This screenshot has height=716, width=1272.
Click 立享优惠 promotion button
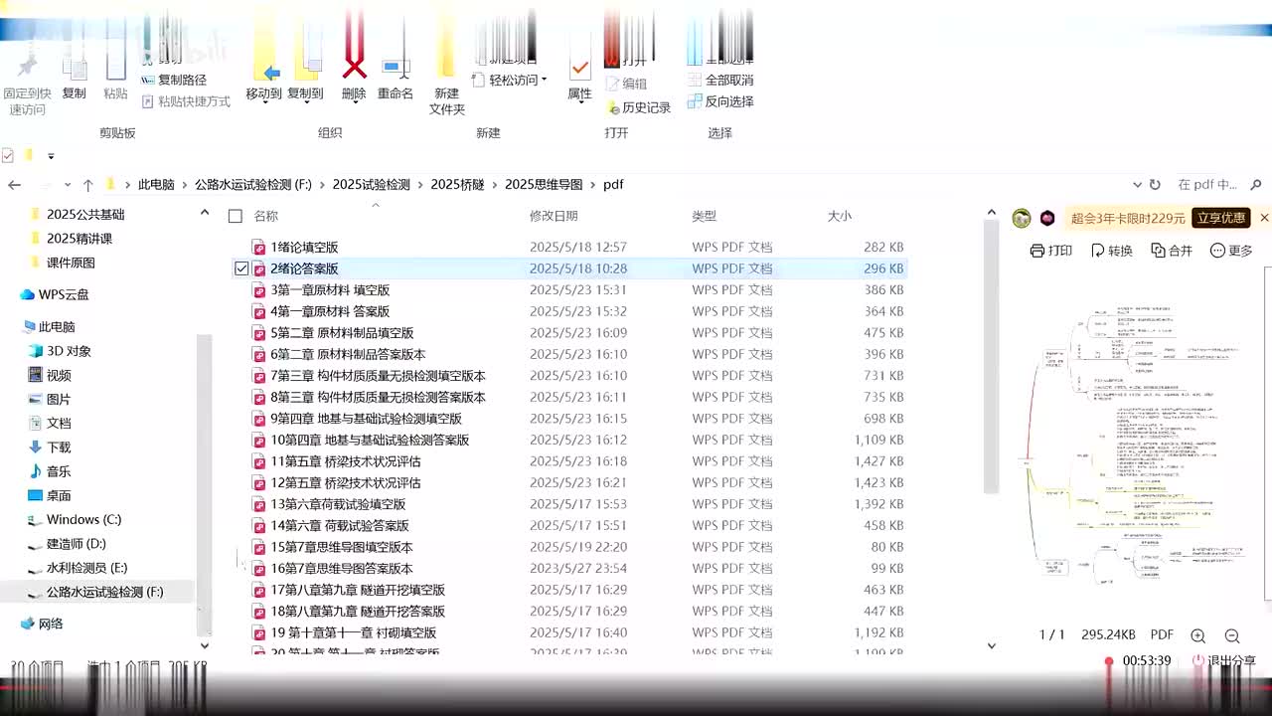1220,218
